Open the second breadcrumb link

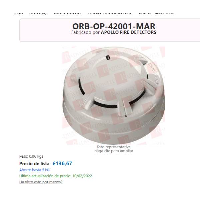(38, 13)
